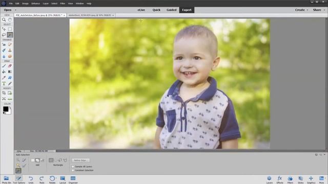Select the Color Picker eyedropper tool
This screenshot has width=328, height=184.
[4, 78]
